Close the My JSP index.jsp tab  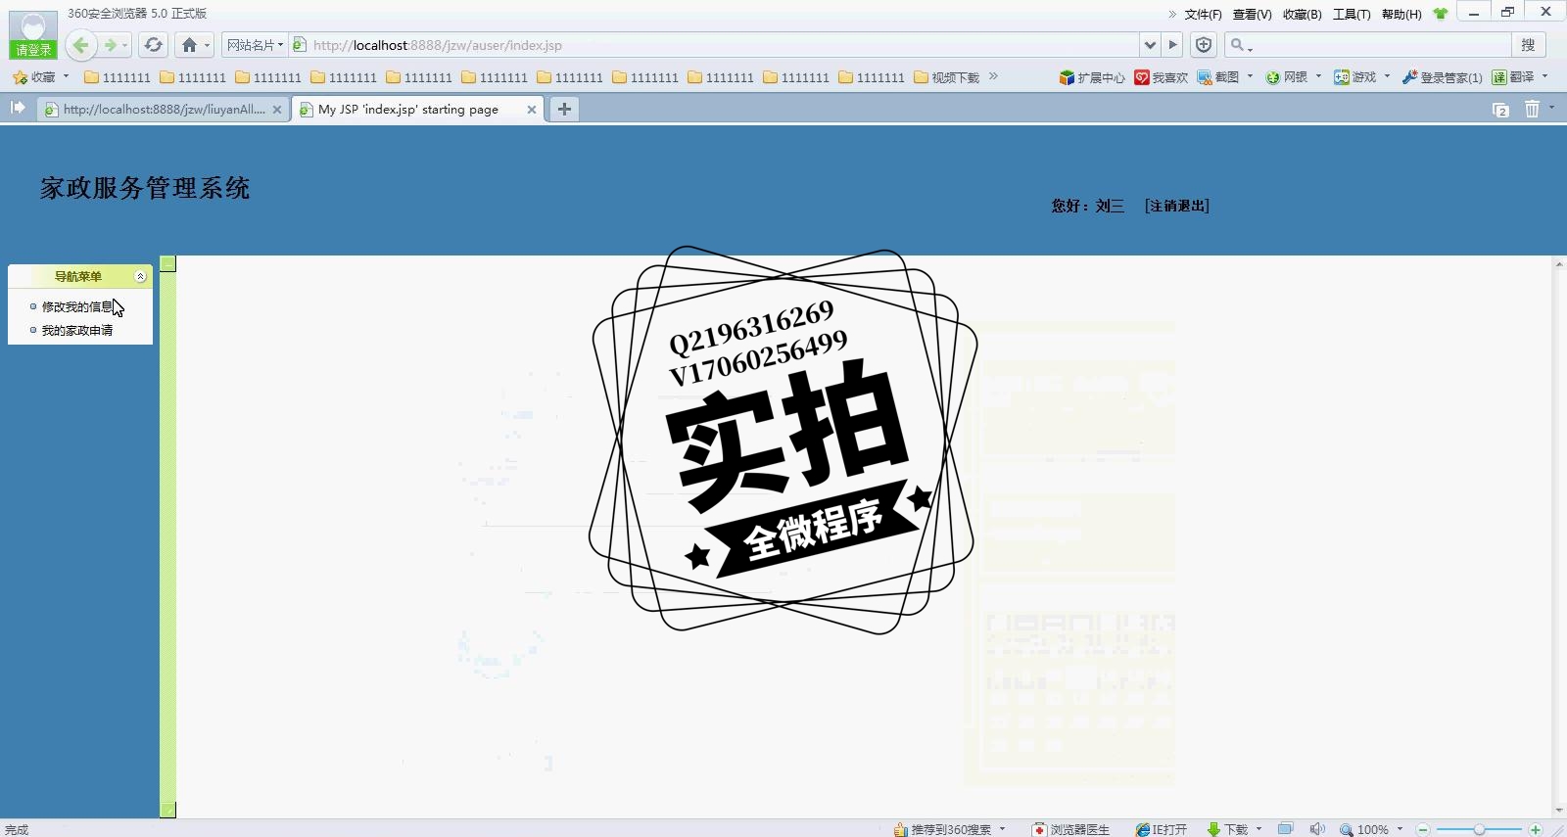tap(532, 110)
